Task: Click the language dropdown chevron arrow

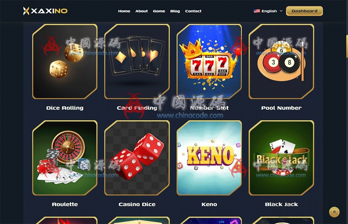Action: click(281, 11)
